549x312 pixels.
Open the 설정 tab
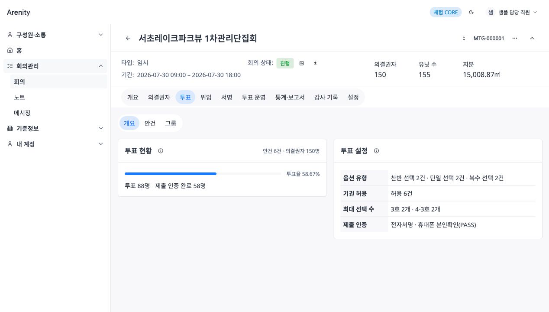click(x=353, y=97)
